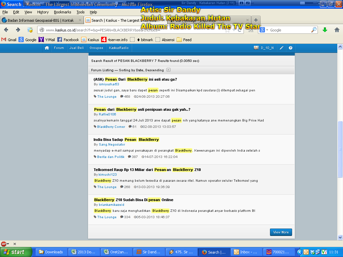The image size is (343, 257).
Task: Open the Feed bookmarks folder
Action: point(184,40)
